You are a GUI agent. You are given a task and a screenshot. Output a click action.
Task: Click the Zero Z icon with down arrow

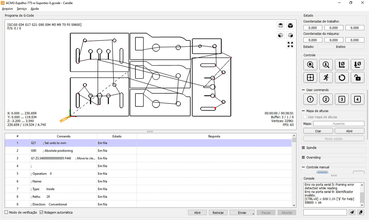[x=358, y=65]
